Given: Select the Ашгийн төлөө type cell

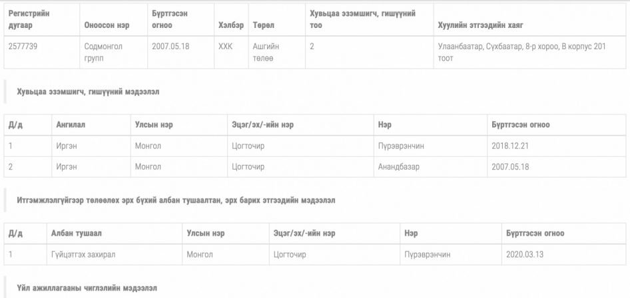Looking at the screenshot, I should click(266, 52).
